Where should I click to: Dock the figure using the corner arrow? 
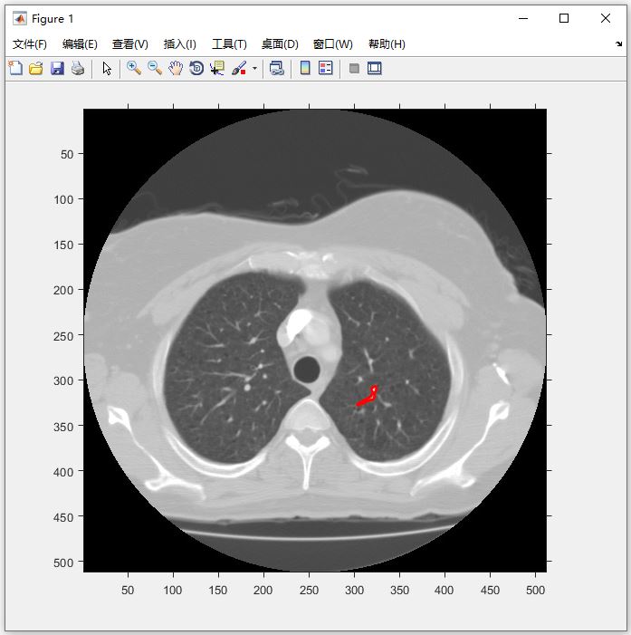click(619, 43)
